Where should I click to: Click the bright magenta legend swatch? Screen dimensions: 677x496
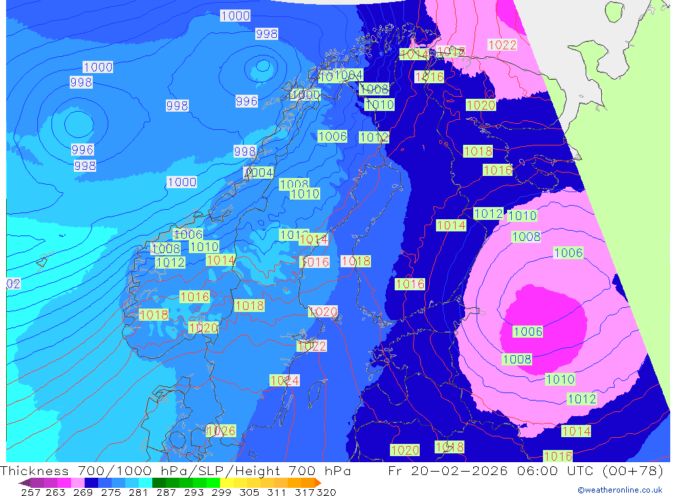[x=64, y=482]
